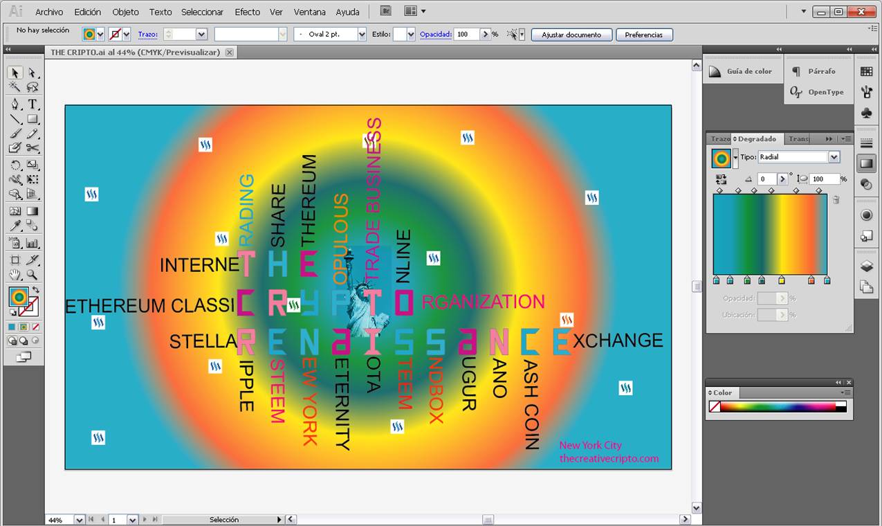
Task: Open the Degradado panel options menu
Action: point(847,139)
